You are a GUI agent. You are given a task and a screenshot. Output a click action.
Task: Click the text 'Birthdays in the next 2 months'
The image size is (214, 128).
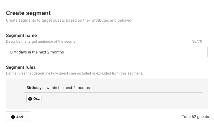click(37, 52)
